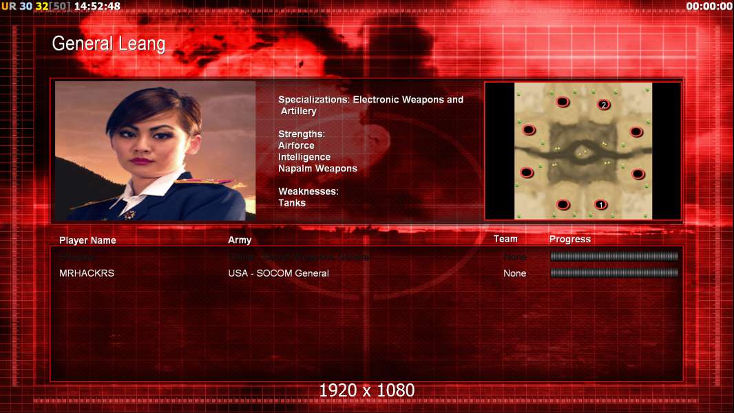Click the desert map preview
Screen dimensions: 734x413
pyautogui.click(x=583, y=151)
